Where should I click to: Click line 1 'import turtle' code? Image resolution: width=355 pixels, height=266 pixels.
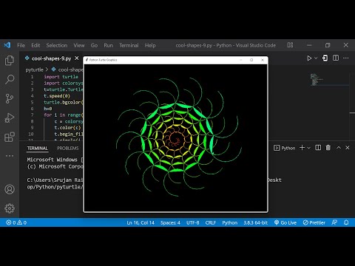coord(61,77)
